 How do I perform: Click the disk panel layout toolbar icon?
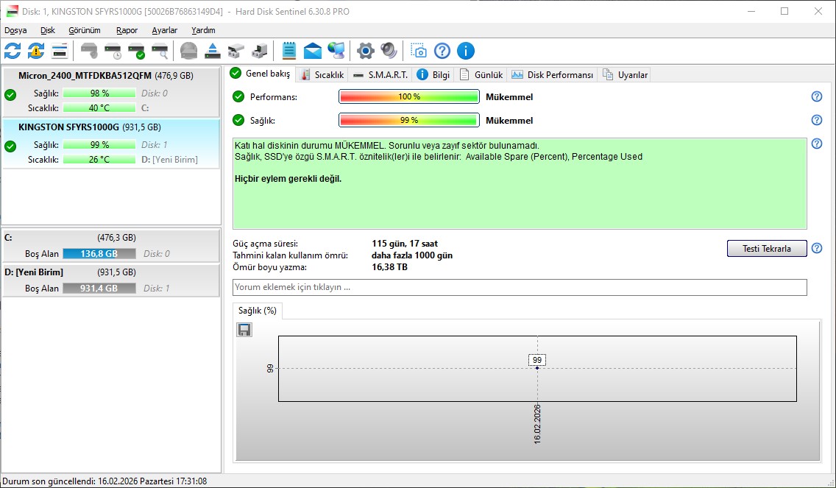tap(60, 51)
